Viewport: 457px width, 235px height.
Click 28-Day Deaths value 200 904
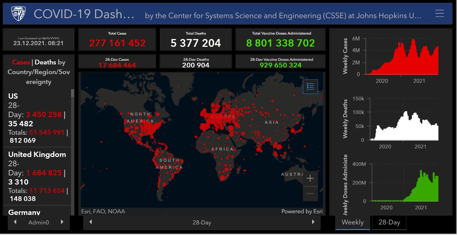pyautogui.click(x=196, y=65)
